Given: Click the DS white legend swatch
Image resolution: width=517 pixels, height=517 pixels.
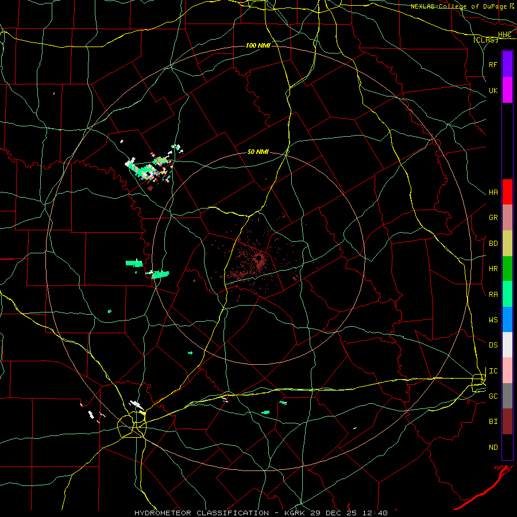Looking at the screenshot, I should pyautogui.click(x=507, y=345).
